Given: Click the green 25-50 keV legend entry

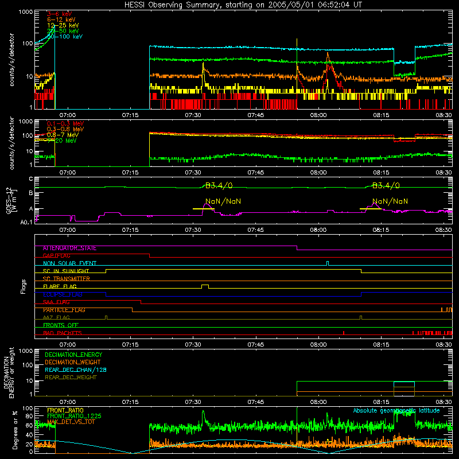Looking at the screenshot, I should 63,31.
